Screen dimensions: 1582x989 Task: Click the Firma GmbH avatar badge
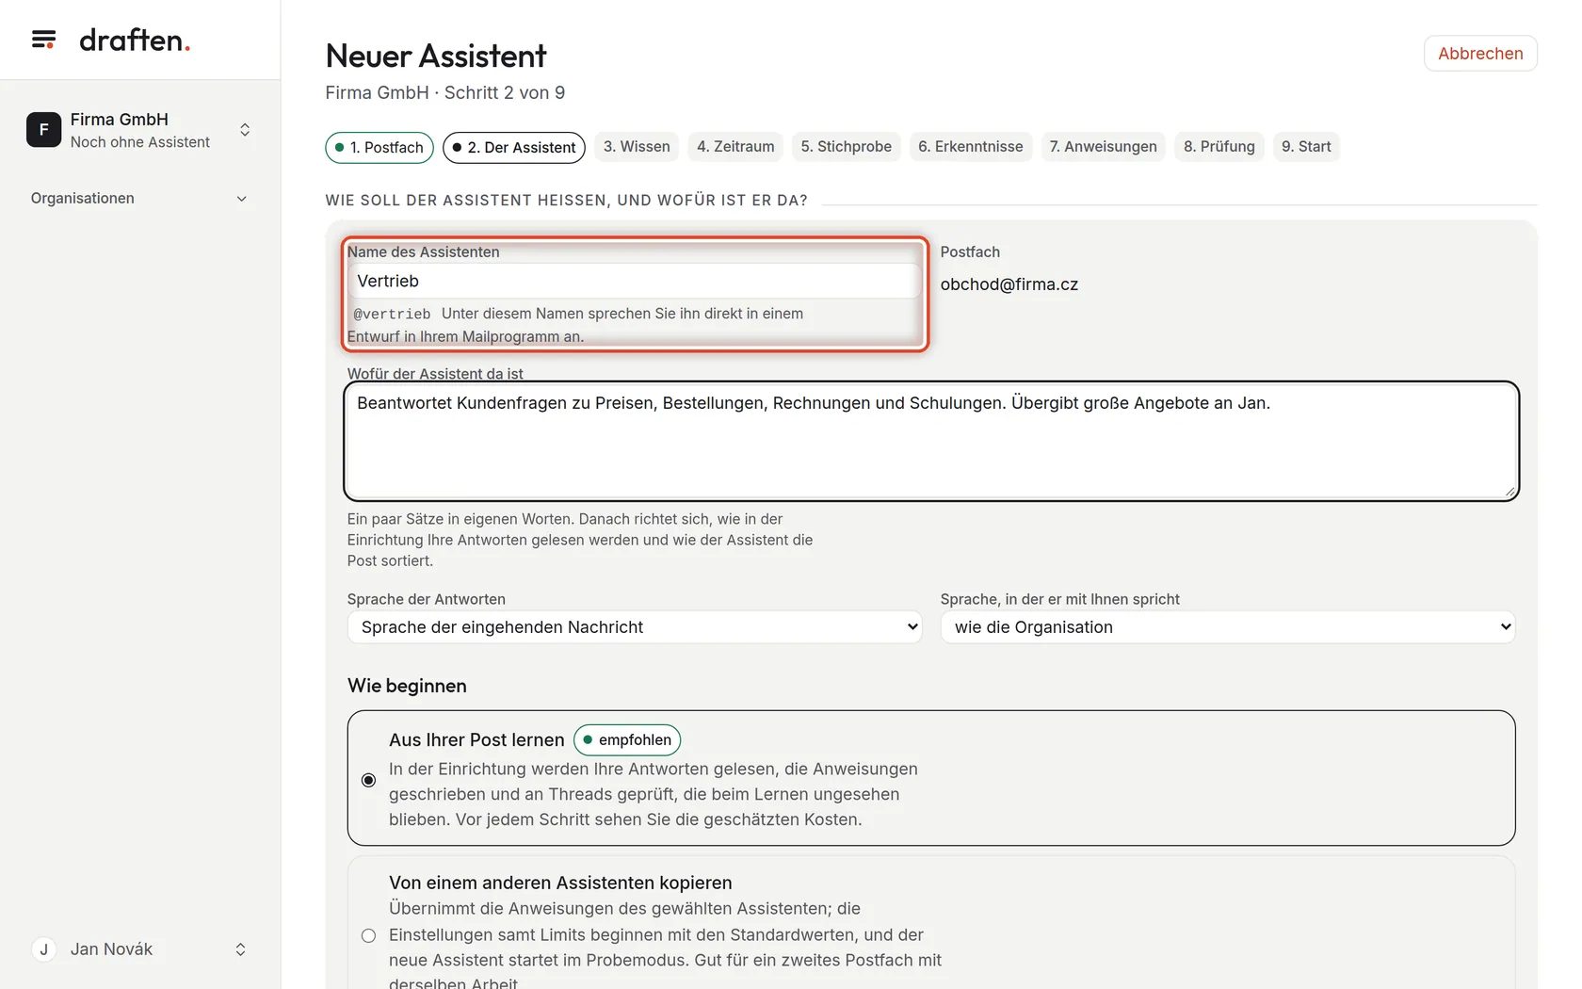coord(43,130)
